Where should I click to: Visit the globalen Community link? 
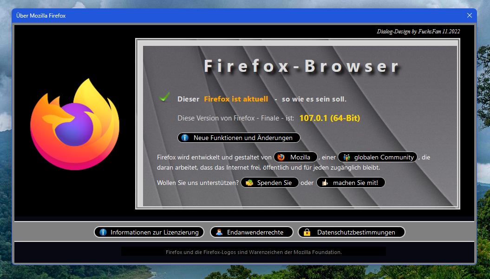[x=378, y=158]
